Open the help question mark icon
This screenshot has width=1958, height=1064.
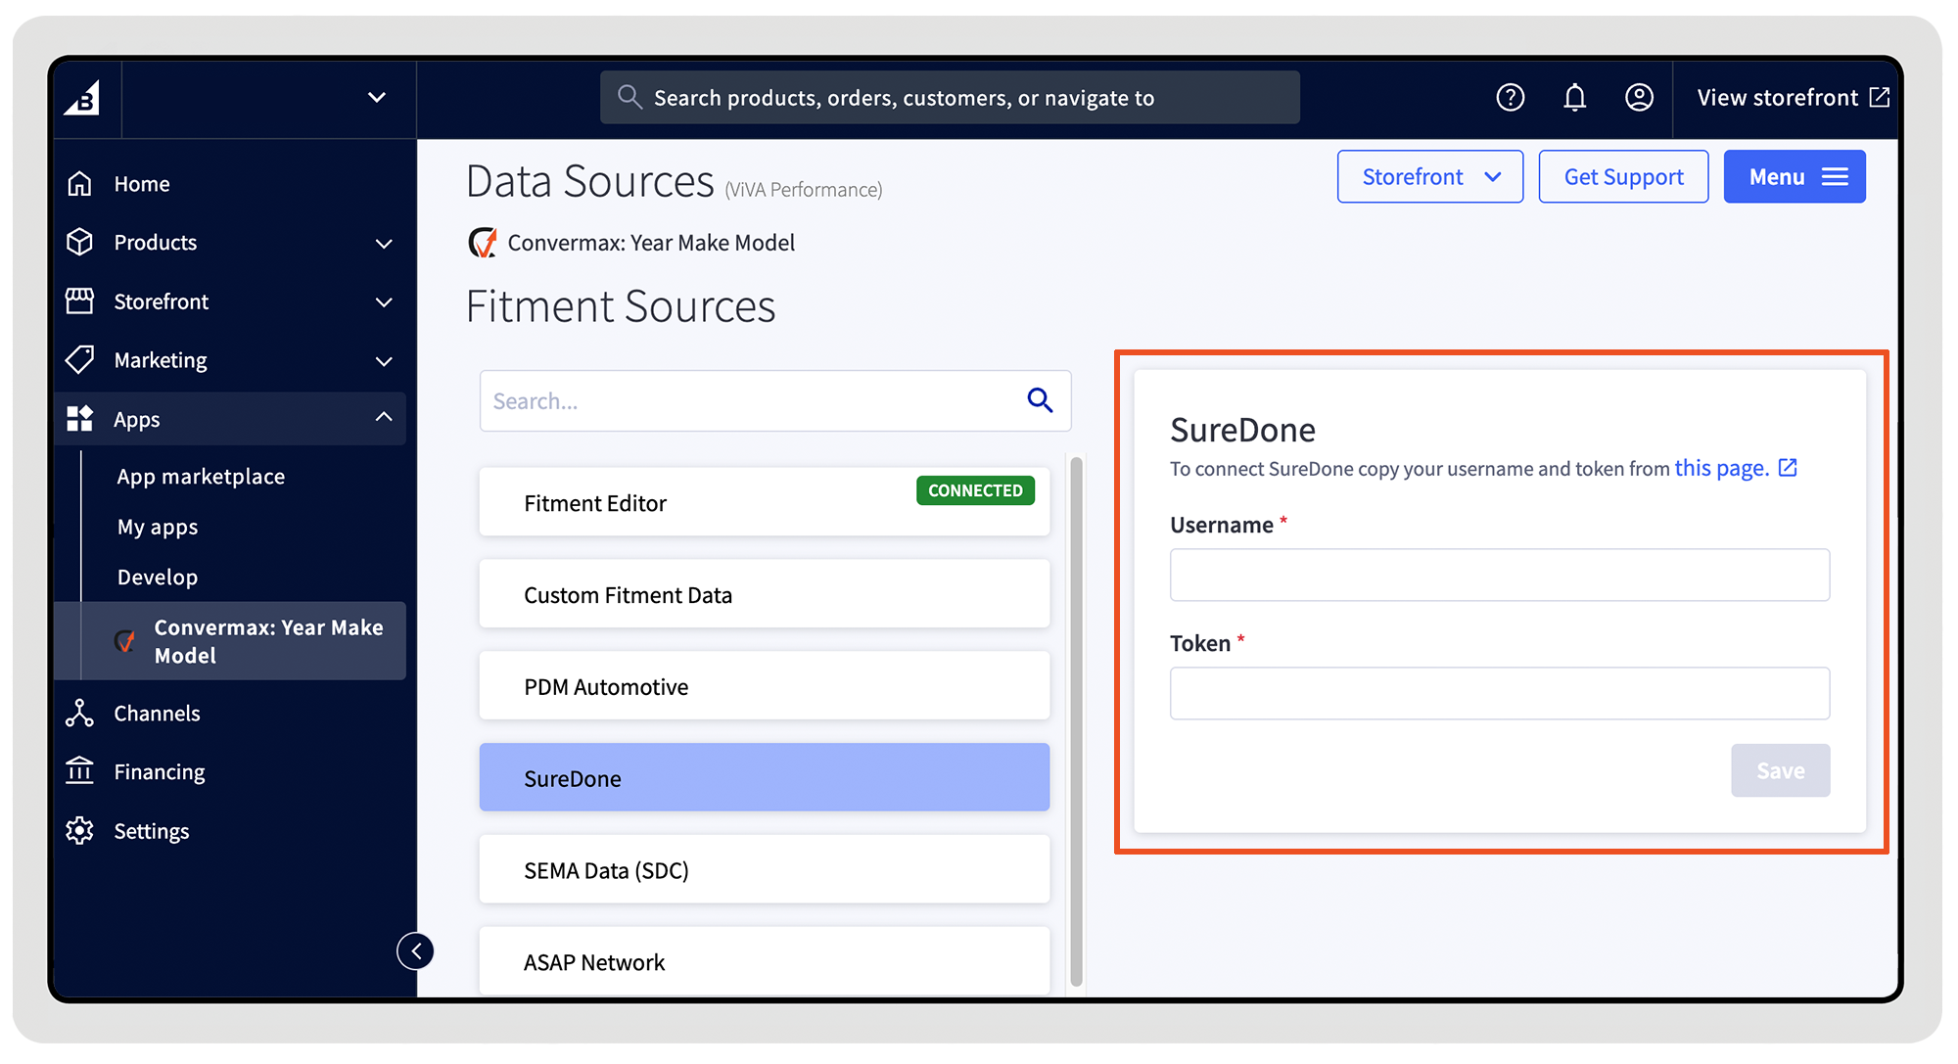[1510, 98]
